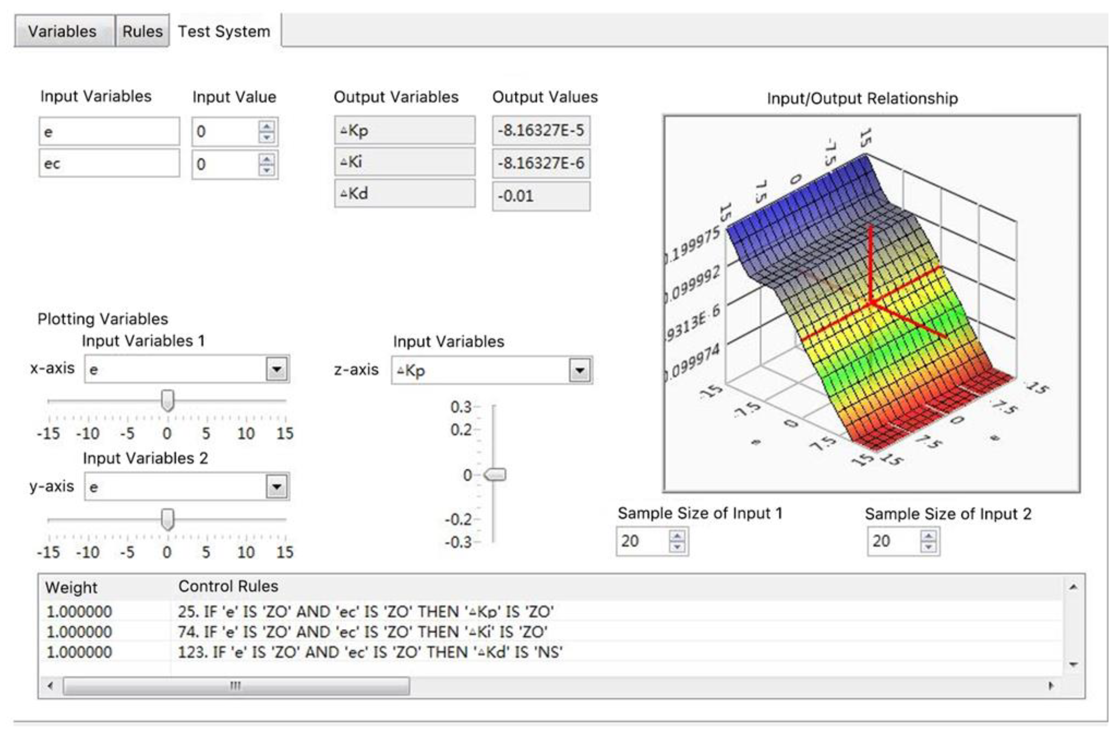Open the x-axis variable dropdown
This screenshot has height=734, width=1120.
coord(277,369)
